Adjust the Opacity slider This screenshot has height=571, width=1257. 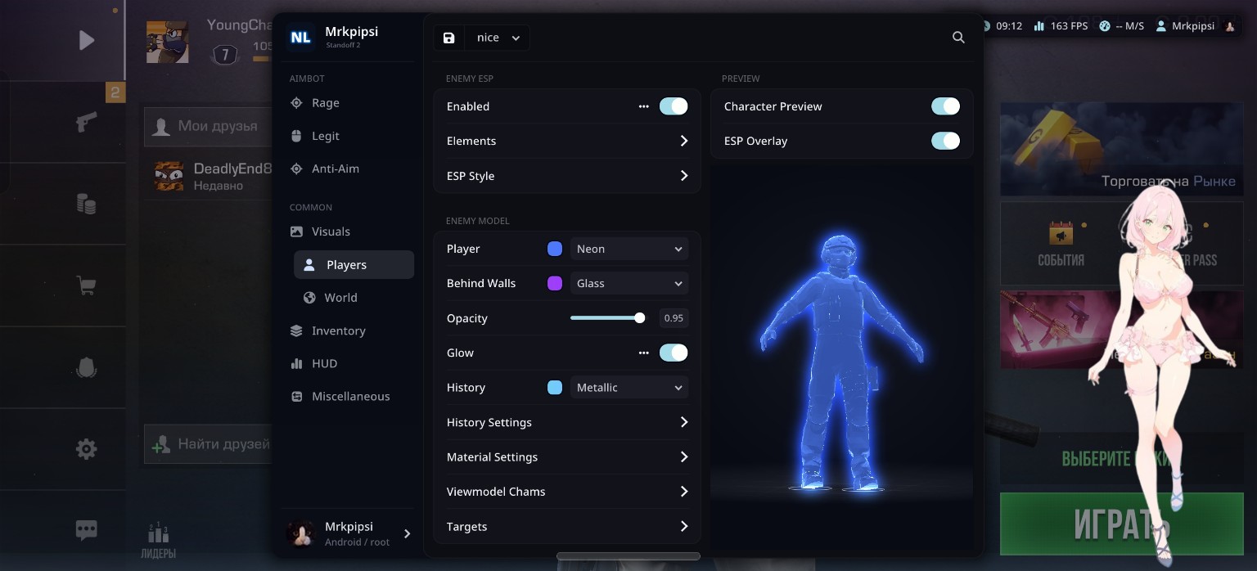(607, 318)
